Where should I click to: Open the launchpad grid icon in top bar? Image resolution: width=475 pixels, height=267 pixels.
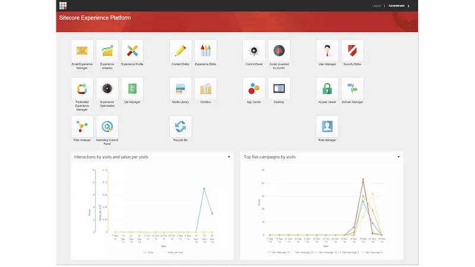tap(63, 5)
